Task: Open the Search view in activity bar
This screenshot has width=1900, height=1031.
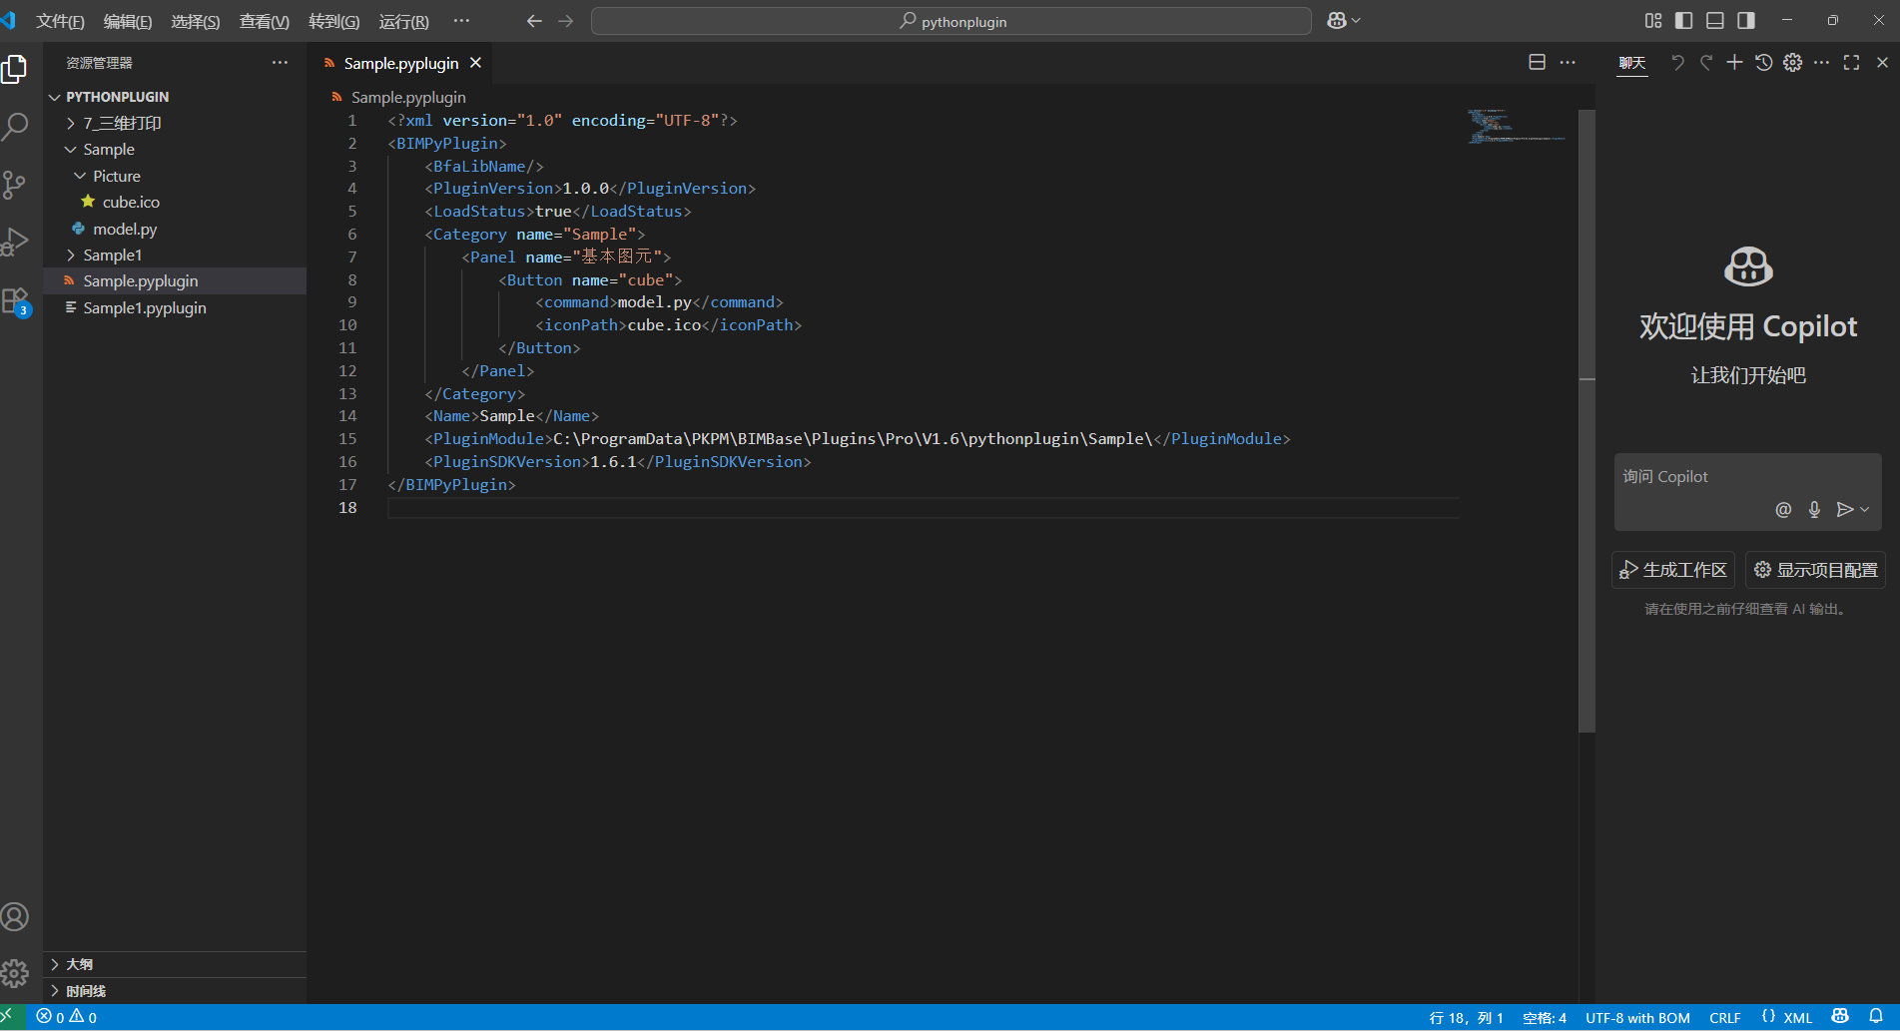Action: click(x=15, y=127)
